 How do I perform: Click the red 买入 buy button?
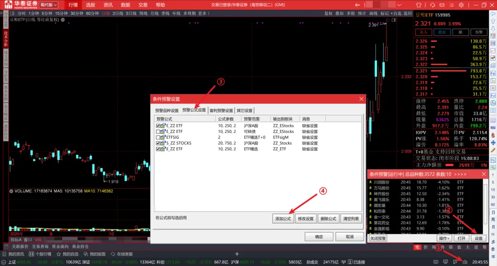click(423, 32)
